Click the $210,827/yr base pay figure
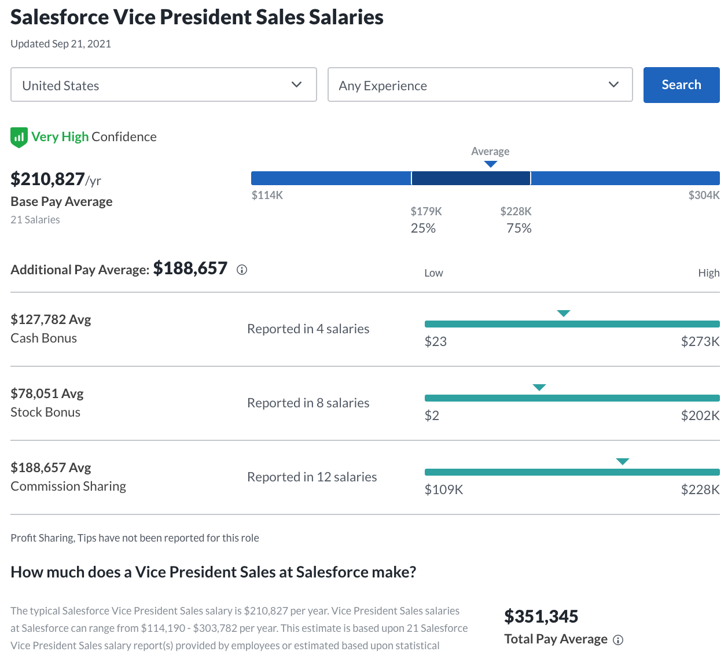The width and height of the screenshot is (728, 655). [56, 179]
